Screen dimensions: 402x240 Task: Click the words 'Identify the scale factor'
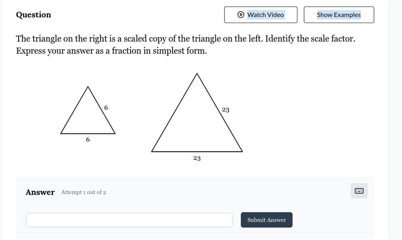coord(310,39)
